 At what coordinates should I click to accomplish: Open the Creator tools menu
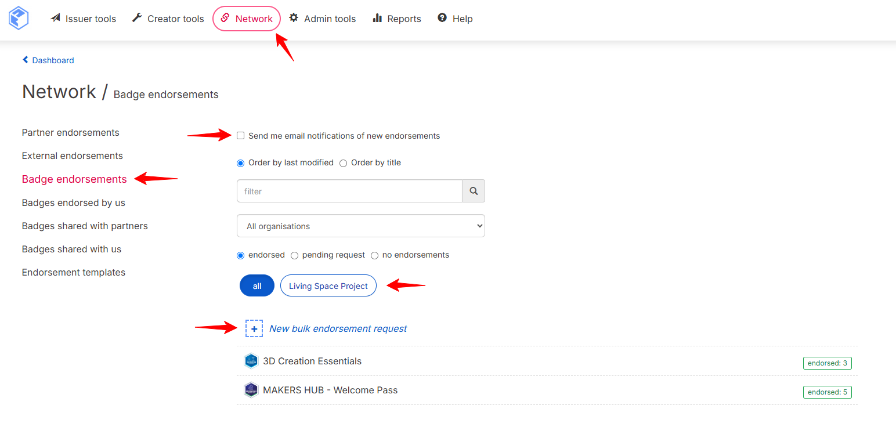[168, 19]
